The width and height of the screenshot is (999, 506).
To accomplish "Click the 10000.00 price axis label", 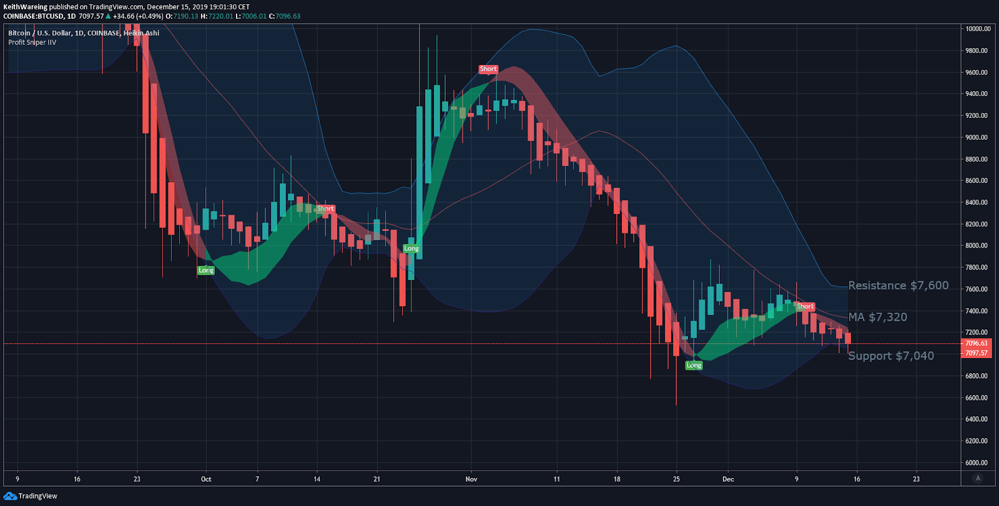I will coord(978,29).
